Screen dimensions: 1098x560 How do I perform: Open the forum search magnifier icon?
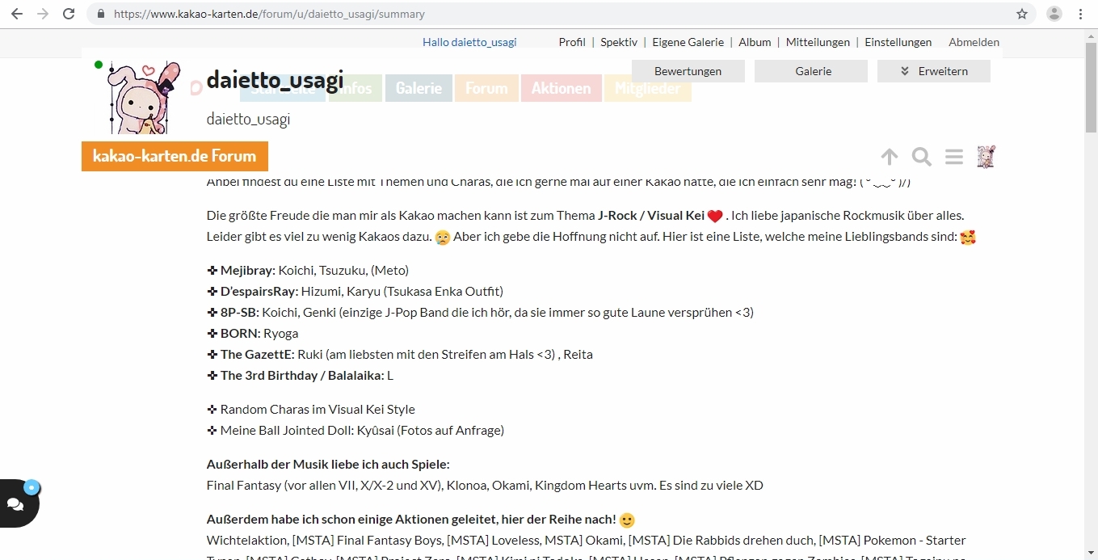(922, 157)
